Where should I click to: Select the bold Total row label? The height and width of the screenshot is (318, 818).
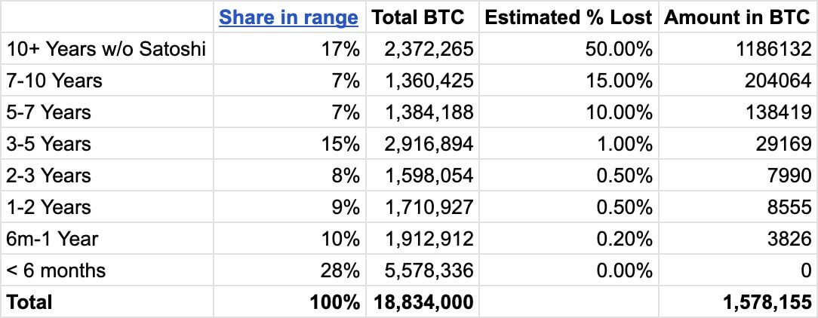(29, 302)
